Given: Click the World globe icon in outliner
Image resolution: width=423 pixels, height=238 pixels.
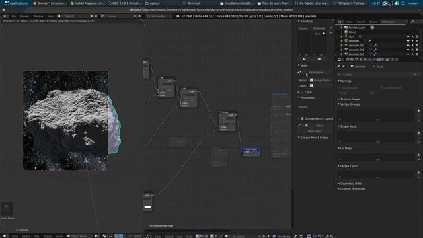Looking at the screenshot, I should (346, 32).
